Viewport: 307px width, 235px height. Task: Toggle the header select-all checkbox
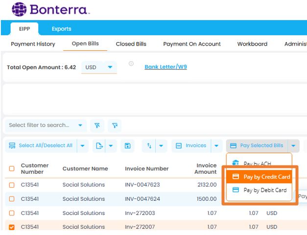click(12, 168)
